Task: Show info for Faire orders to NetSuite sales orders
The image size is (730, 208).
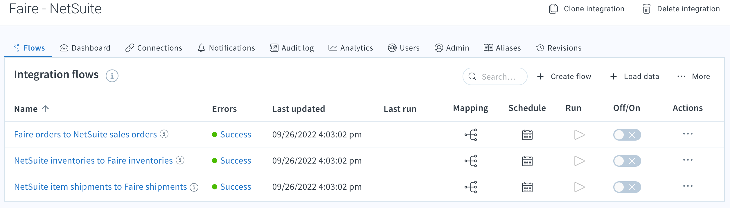Action: [x=164, y=134]
